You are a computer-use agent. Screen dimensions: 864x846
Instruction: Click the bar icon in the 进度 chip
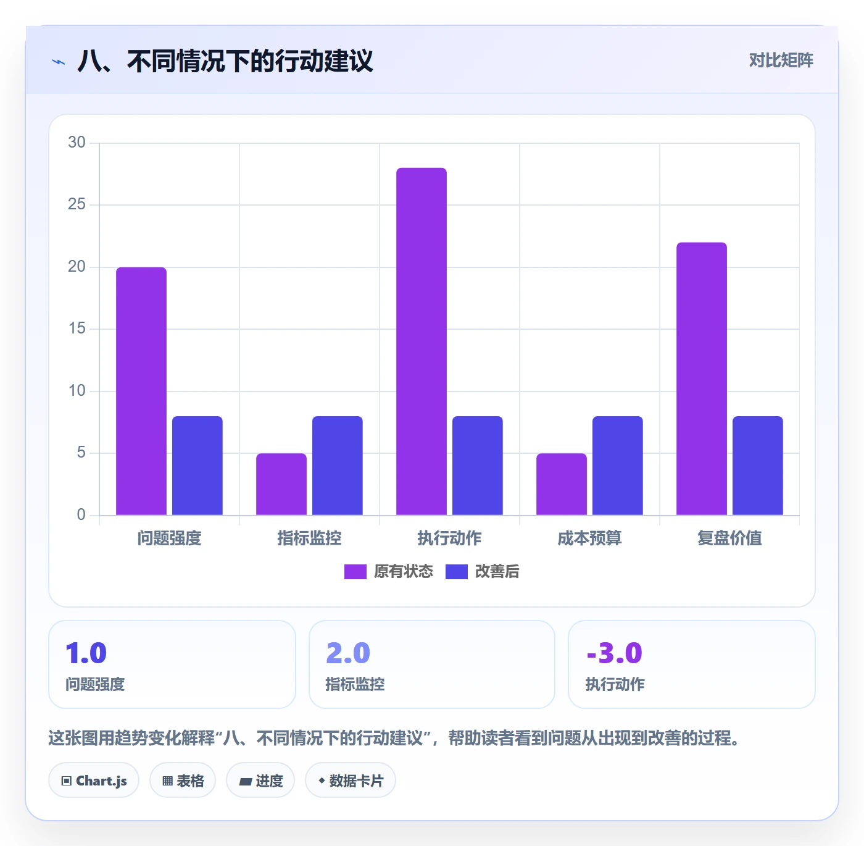coord(246,782)
